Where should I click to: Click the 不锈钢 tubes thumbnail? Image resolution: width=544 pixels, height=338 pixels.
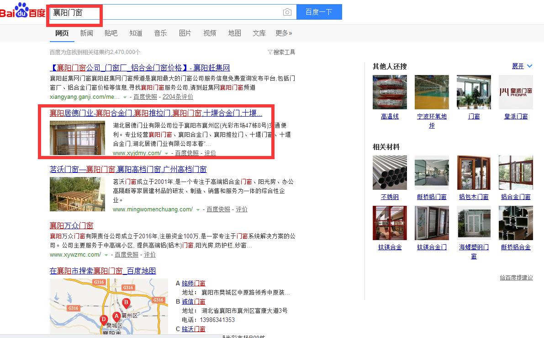click(x=390, y=172)
